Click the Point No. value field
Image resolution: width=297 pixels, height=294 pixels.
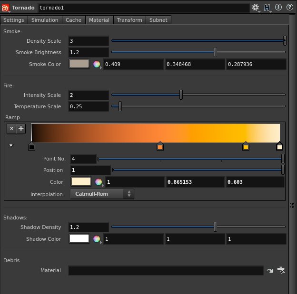pyautogui.click(x=83, y=159)
